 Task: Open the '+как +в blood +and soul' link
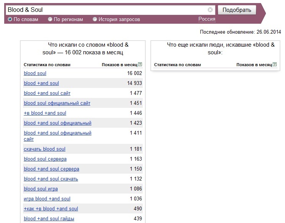[x=51, y=209]
